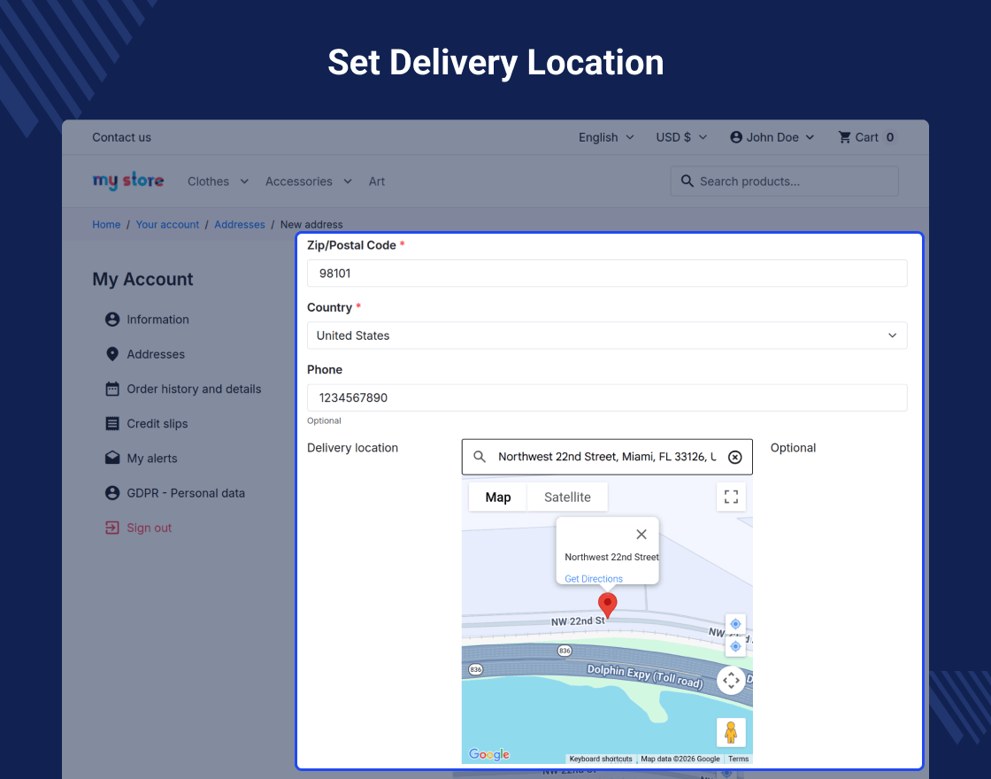Open the my store logo homepage
This screenshot has width=991, height=779.
point(128,181)
